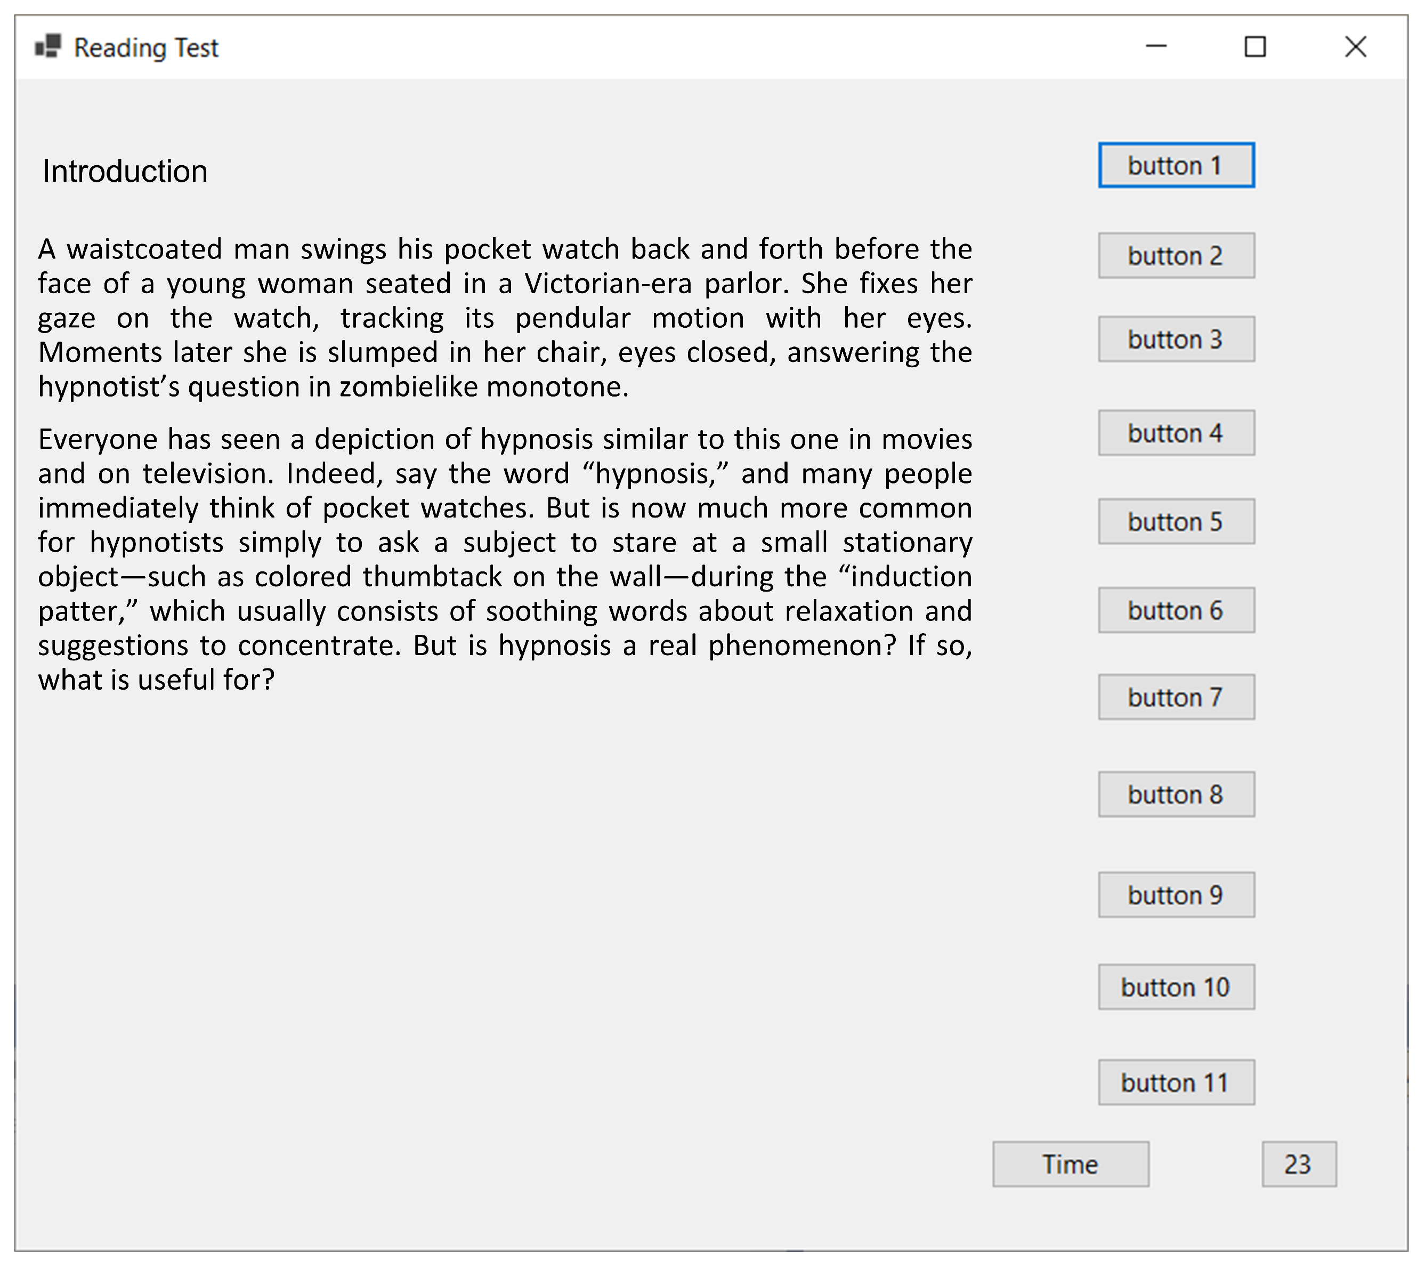The height and width of the screenshot is (1268, 1425).
Task: Click the second paragraph starting with Everyone
Action: (x=505, y=559)
